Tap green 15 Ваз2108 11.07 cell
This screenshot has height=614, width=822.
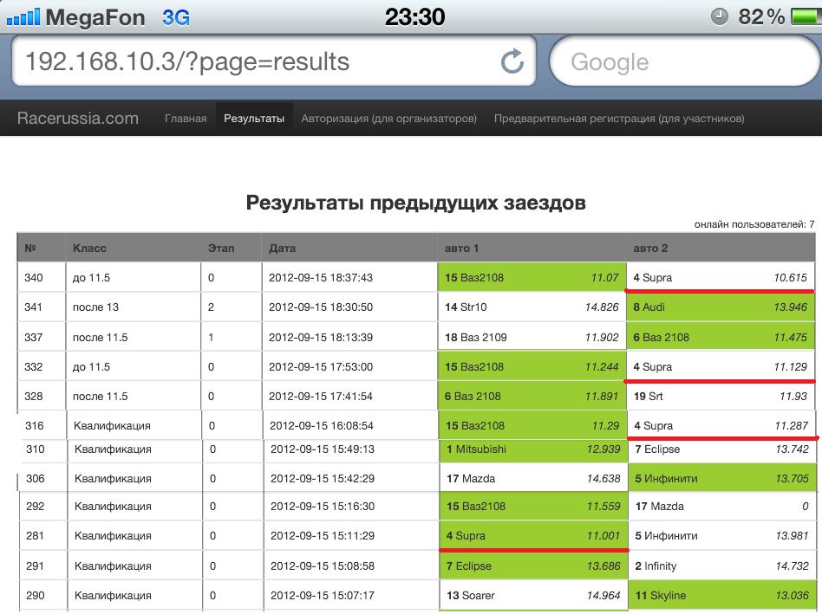532,278
